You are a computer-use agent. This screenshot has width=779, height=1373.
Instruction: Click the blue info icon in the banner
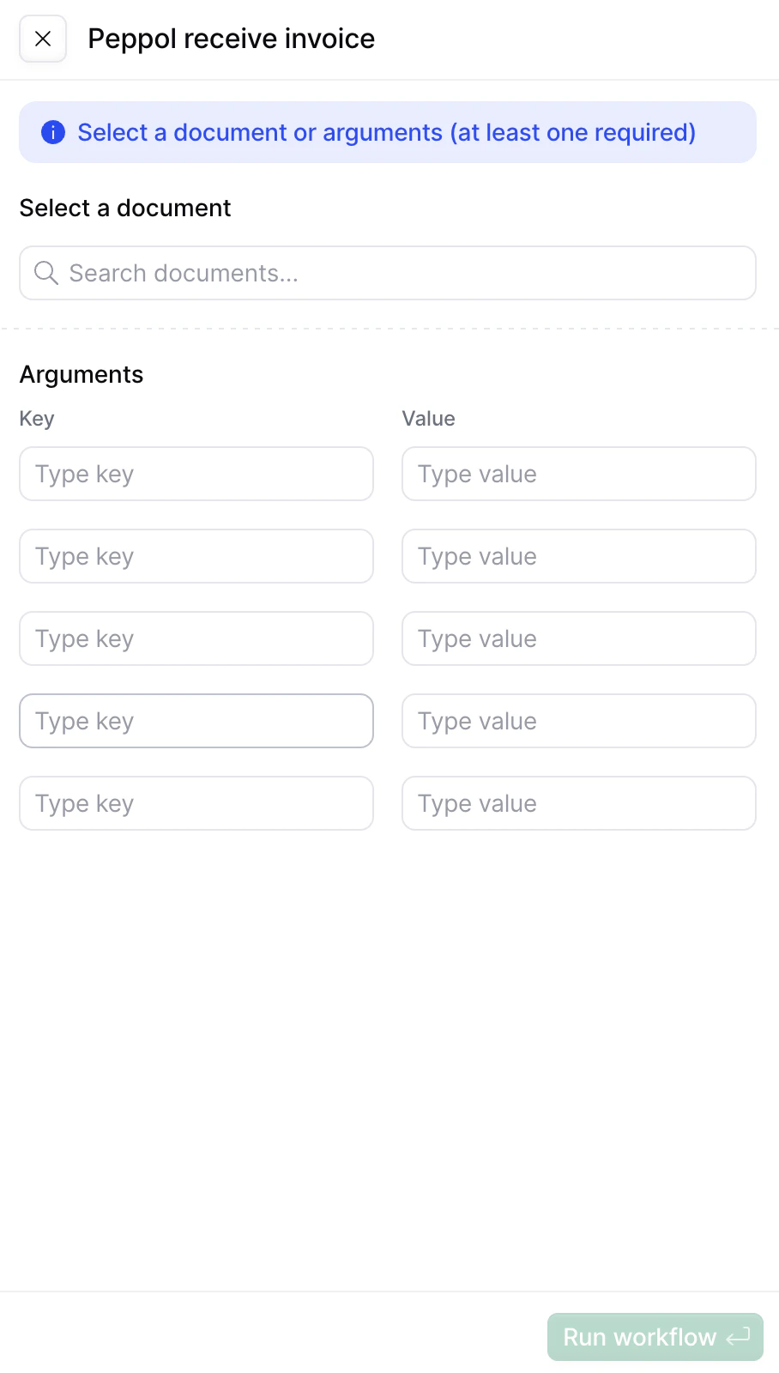(52, 132)
